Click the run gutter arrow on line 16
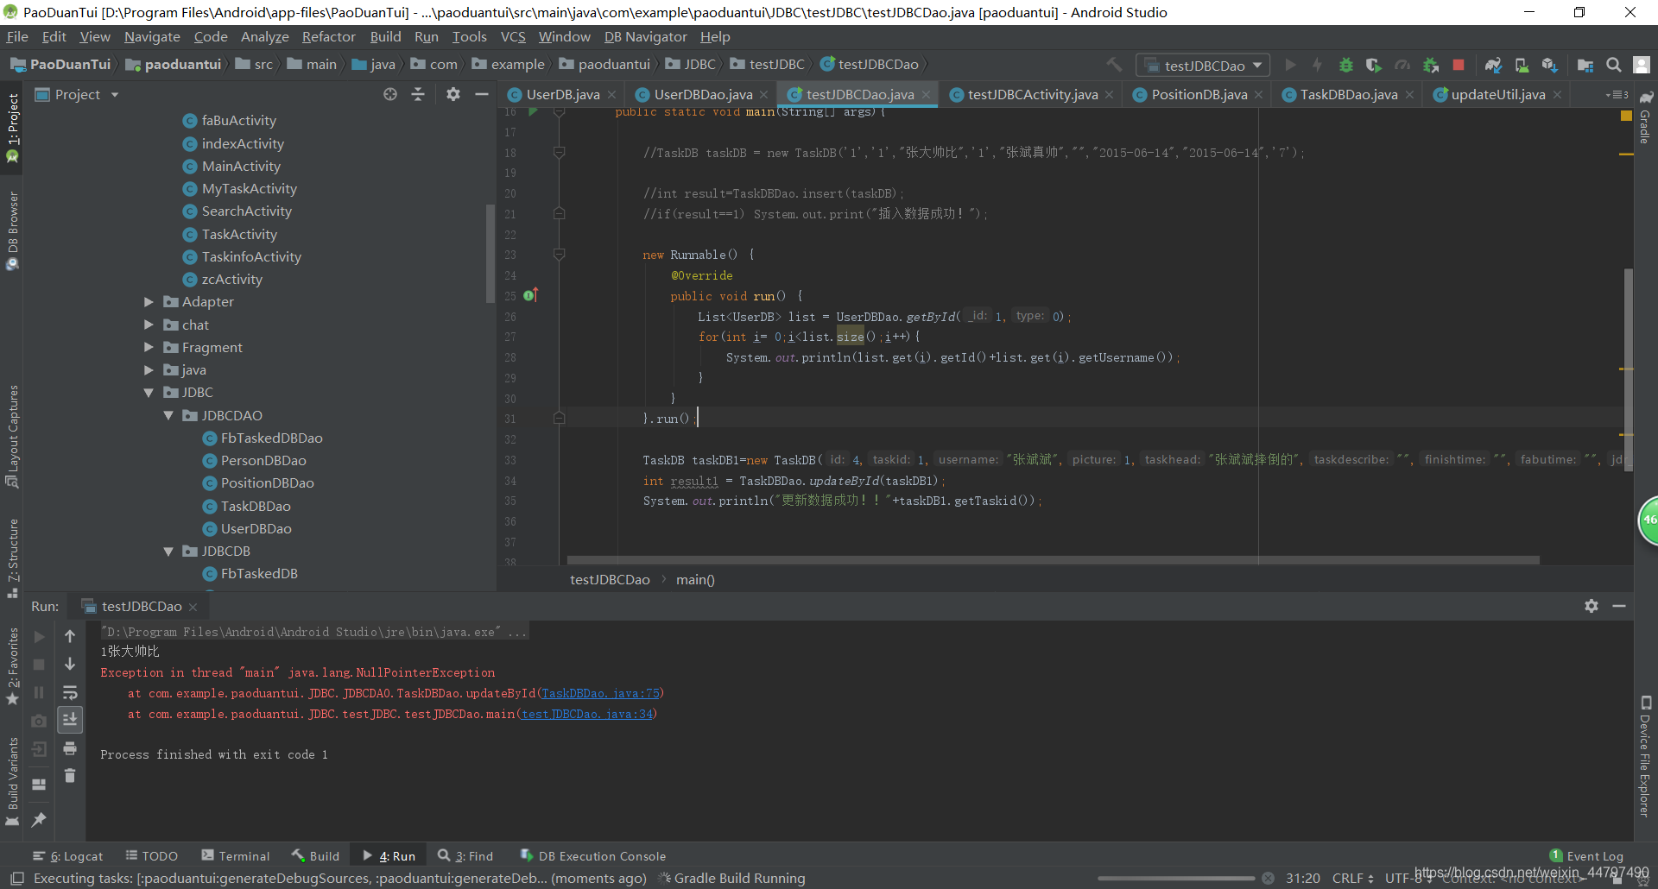The width and height of the screenshot is (1658, 889). 533,112
